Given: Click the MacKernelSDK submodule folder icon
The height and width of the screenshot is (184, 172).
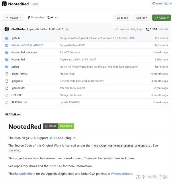Looking at the screenshot, I should 7,45.
